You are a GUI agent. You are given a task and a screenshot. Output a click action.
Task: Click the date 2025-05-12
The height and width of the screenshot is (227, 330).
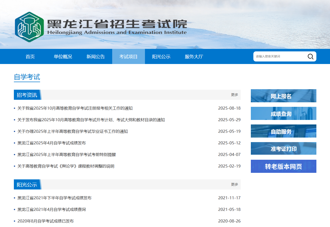coord(229,143)
